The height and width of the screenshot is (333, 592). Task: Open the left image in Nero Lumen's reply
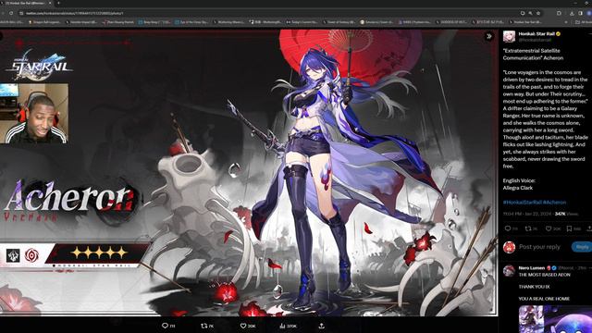point(531,319)
